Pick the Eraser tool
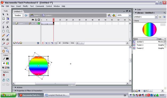This screenshot has width=167, height=98. (x=7, y=44)
